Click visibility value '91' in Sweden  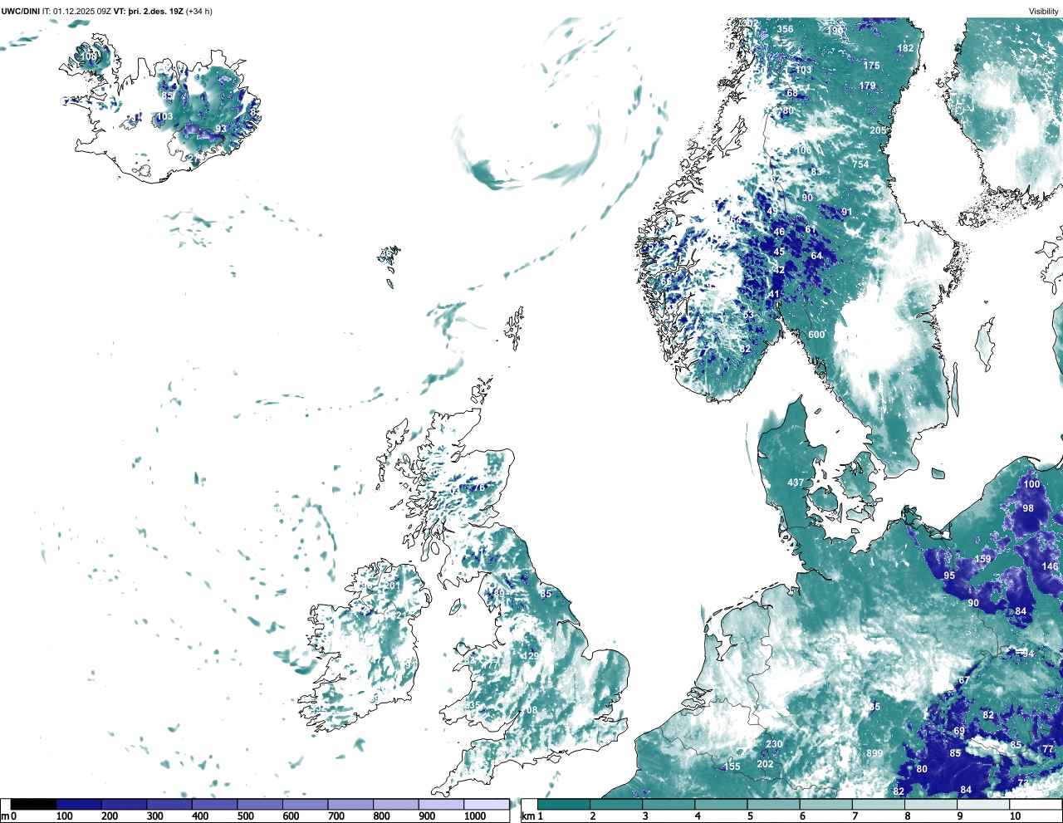click(x=846, y=212)
